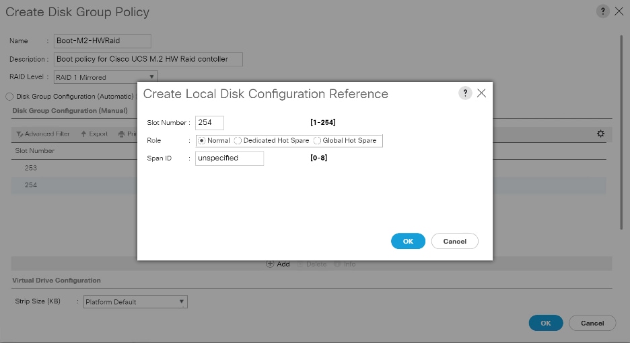Click the Advanced Filter funnel icon

click(x=20, y=134)
